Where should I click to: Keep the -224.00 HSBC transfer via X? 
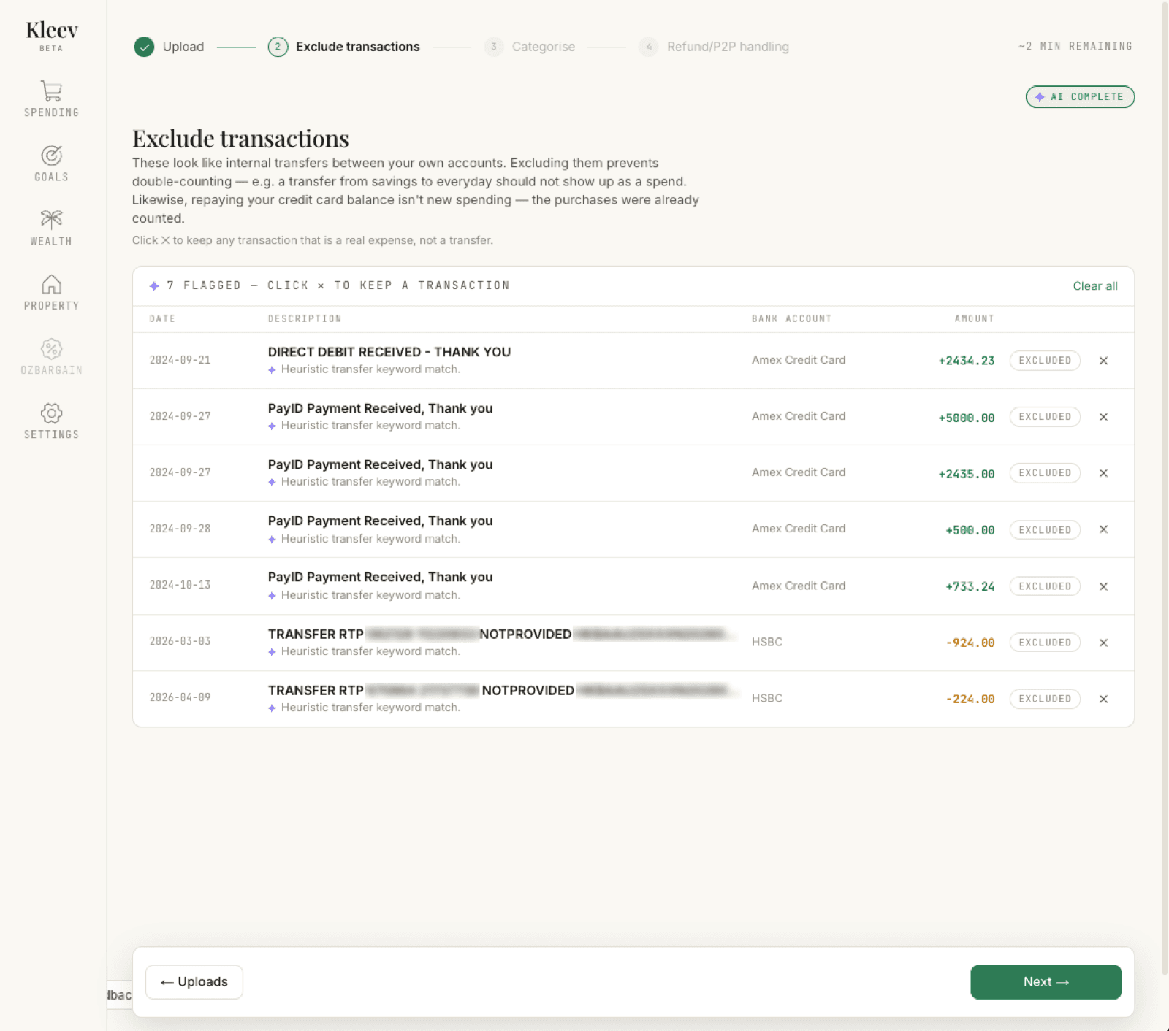pos(1103,699)
